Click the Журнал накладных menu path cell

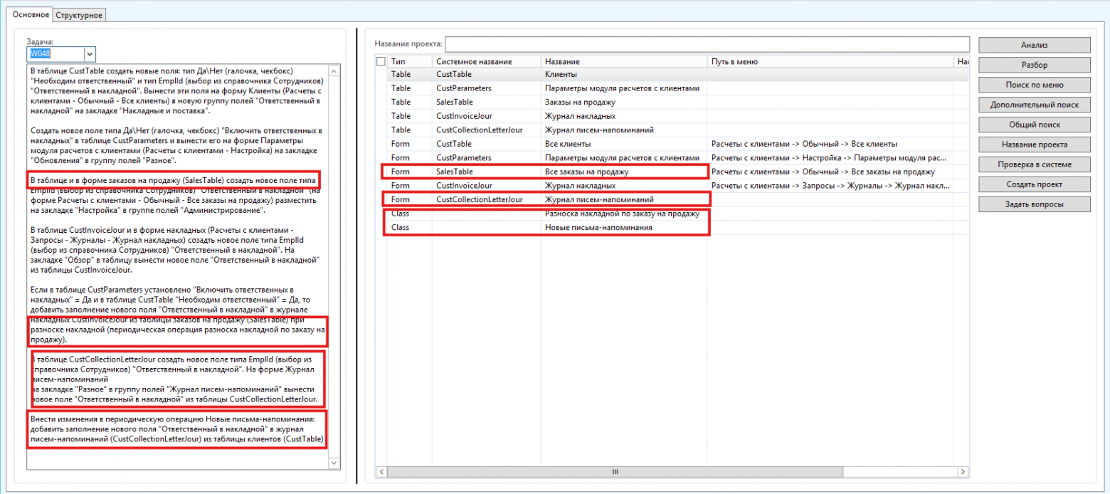coord(830,186)
